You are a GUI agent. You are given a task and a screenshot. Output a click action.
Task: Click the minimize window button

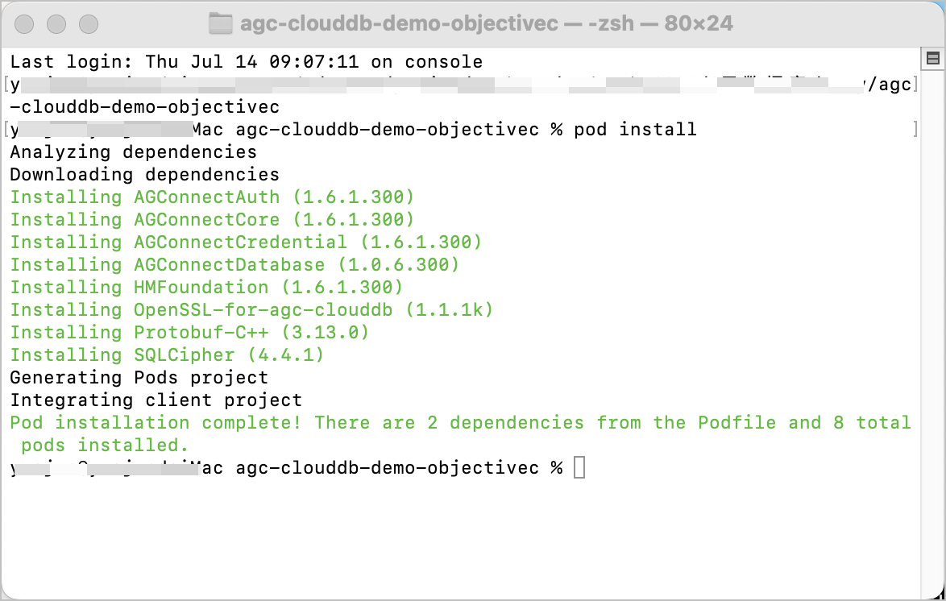[56, 23]
